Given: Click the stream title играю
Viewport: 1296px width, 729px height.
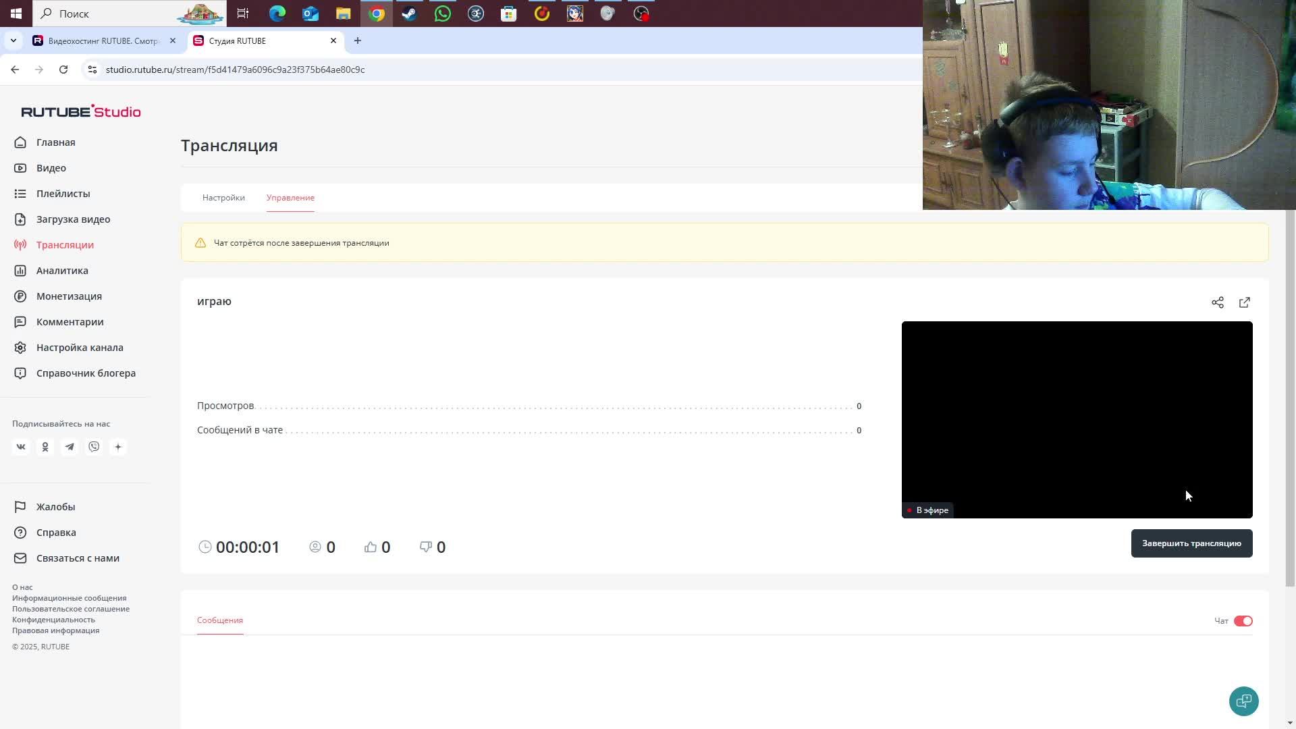Looking at the screenshot, I should (x=214, y=301).
